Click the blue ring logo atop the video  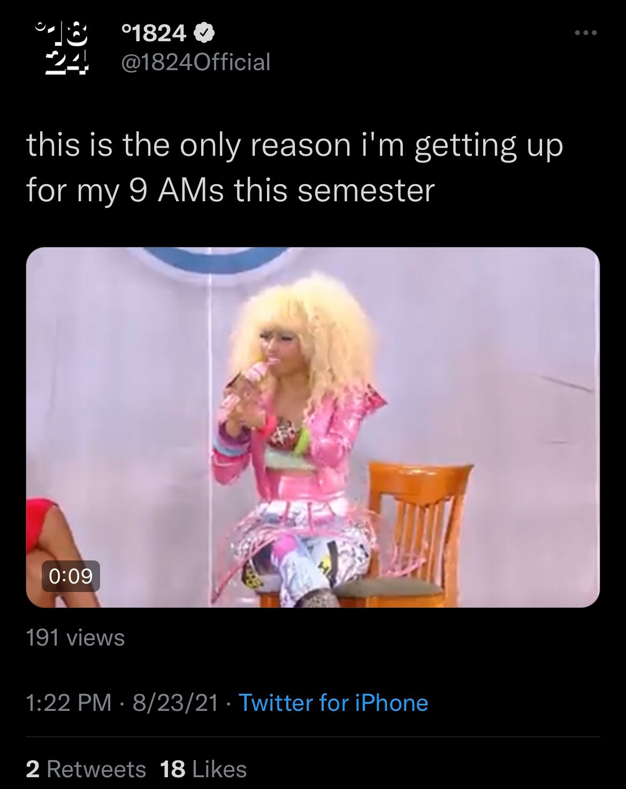(x=214, y=261)
